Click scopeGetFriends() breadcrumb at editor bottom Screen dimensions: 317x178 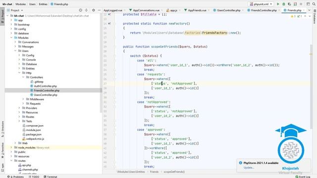(174, 172)
